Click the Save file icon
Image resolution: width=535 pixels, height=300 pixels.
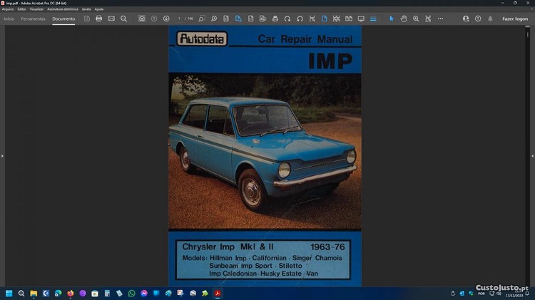87,19
